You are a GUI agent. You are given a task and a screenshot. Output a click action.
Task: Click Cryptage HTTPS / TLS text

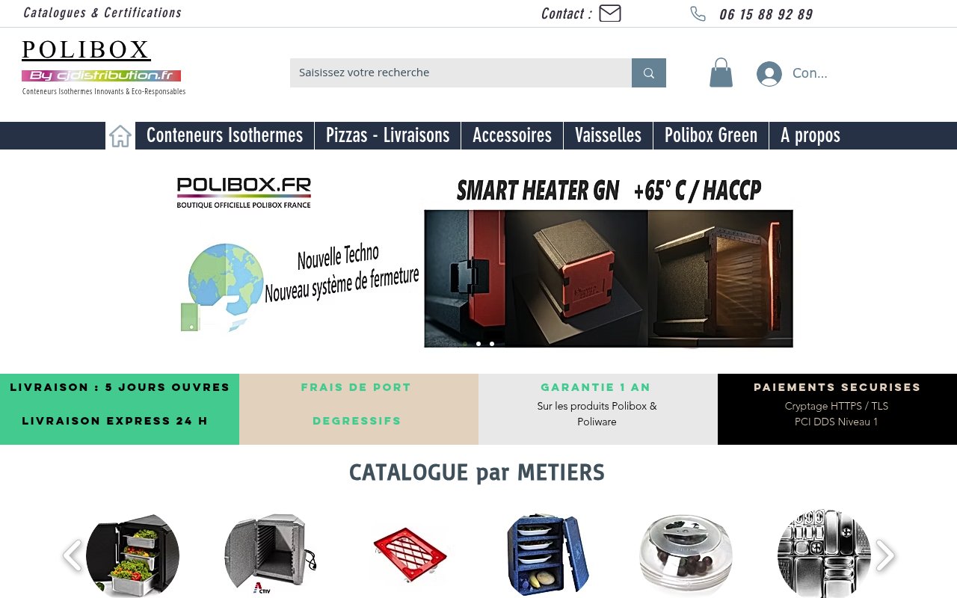[837, 406]
